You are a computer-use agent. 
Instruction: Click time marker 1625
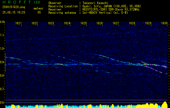click(x=84, y=23)
